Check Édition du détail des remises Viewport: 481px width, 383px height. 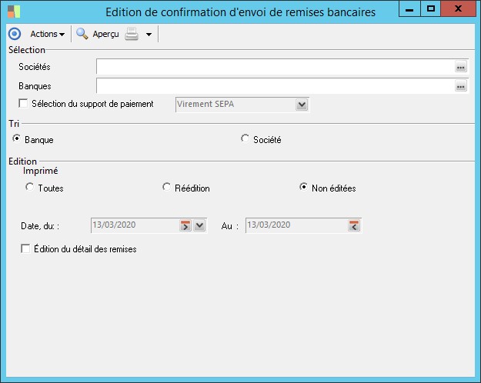tap(25, 249)
